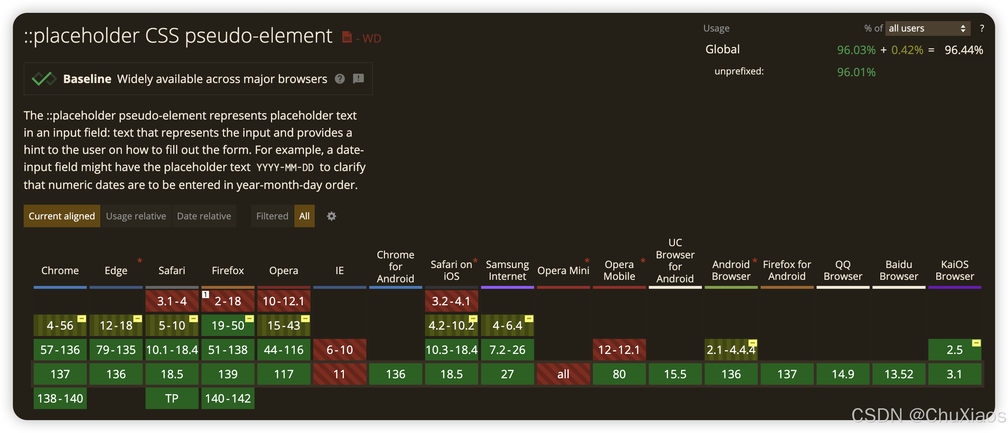Open the usage help question mark
Image resolution: width=1008 pixels, height=433 pixels.
[x=982, y=28]
